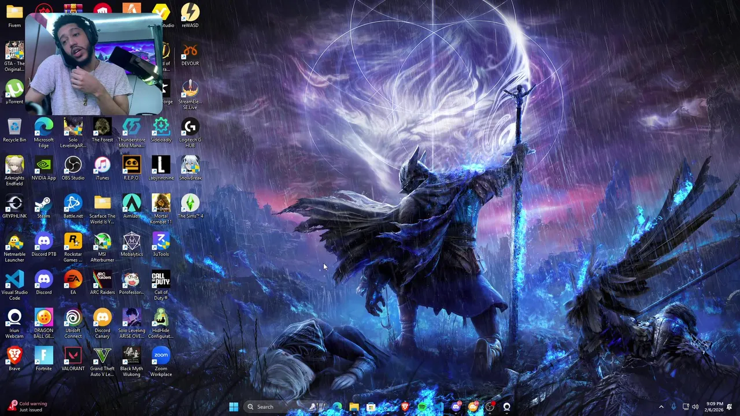The image size is (740, 416).
Task: Select the Discord PTB desktop icon
Action: [x=44, y=244]
